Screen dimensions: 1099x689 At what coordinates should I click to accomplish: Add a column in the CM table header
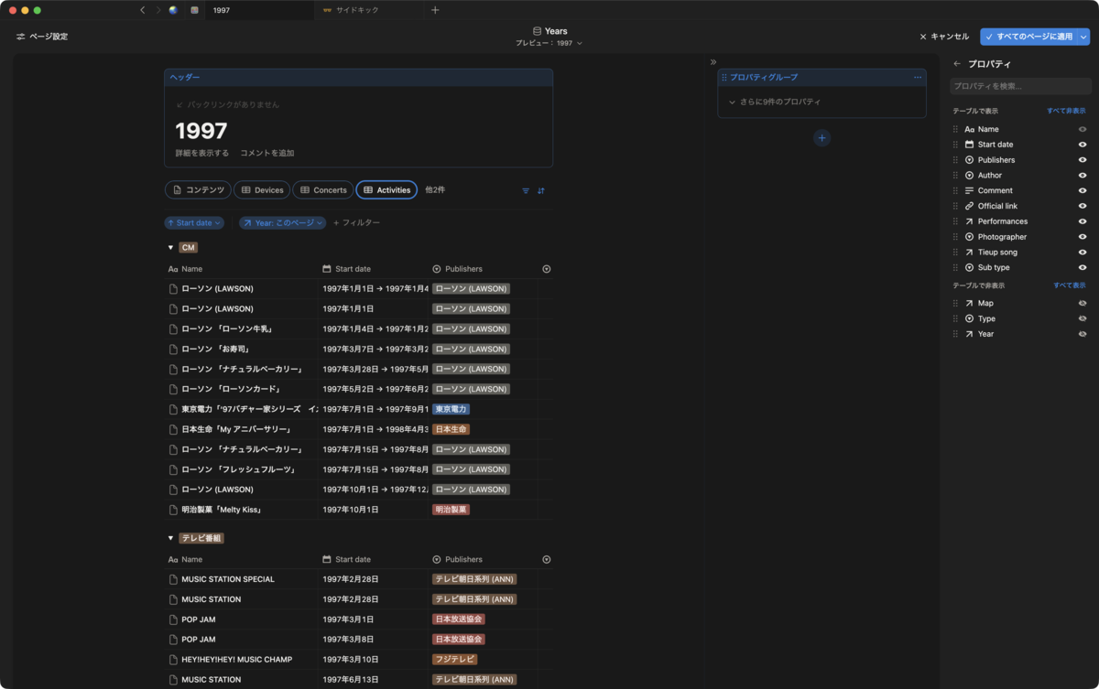pos(547,269)
